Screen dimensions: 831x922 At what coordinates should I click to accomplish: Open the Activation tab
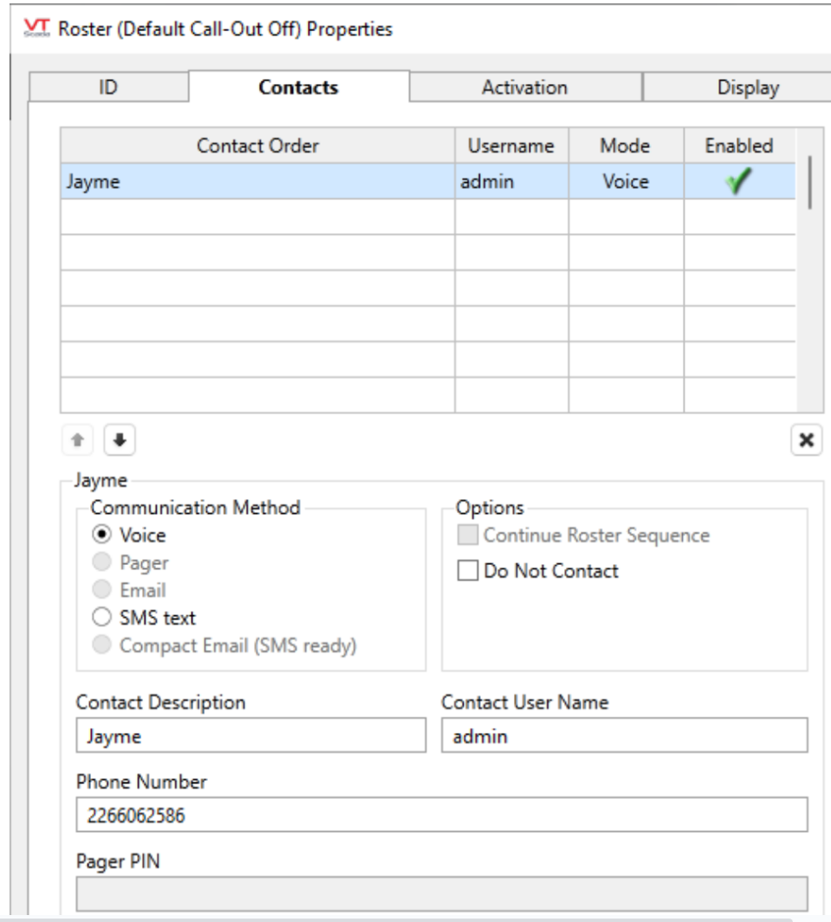(524, 88)
